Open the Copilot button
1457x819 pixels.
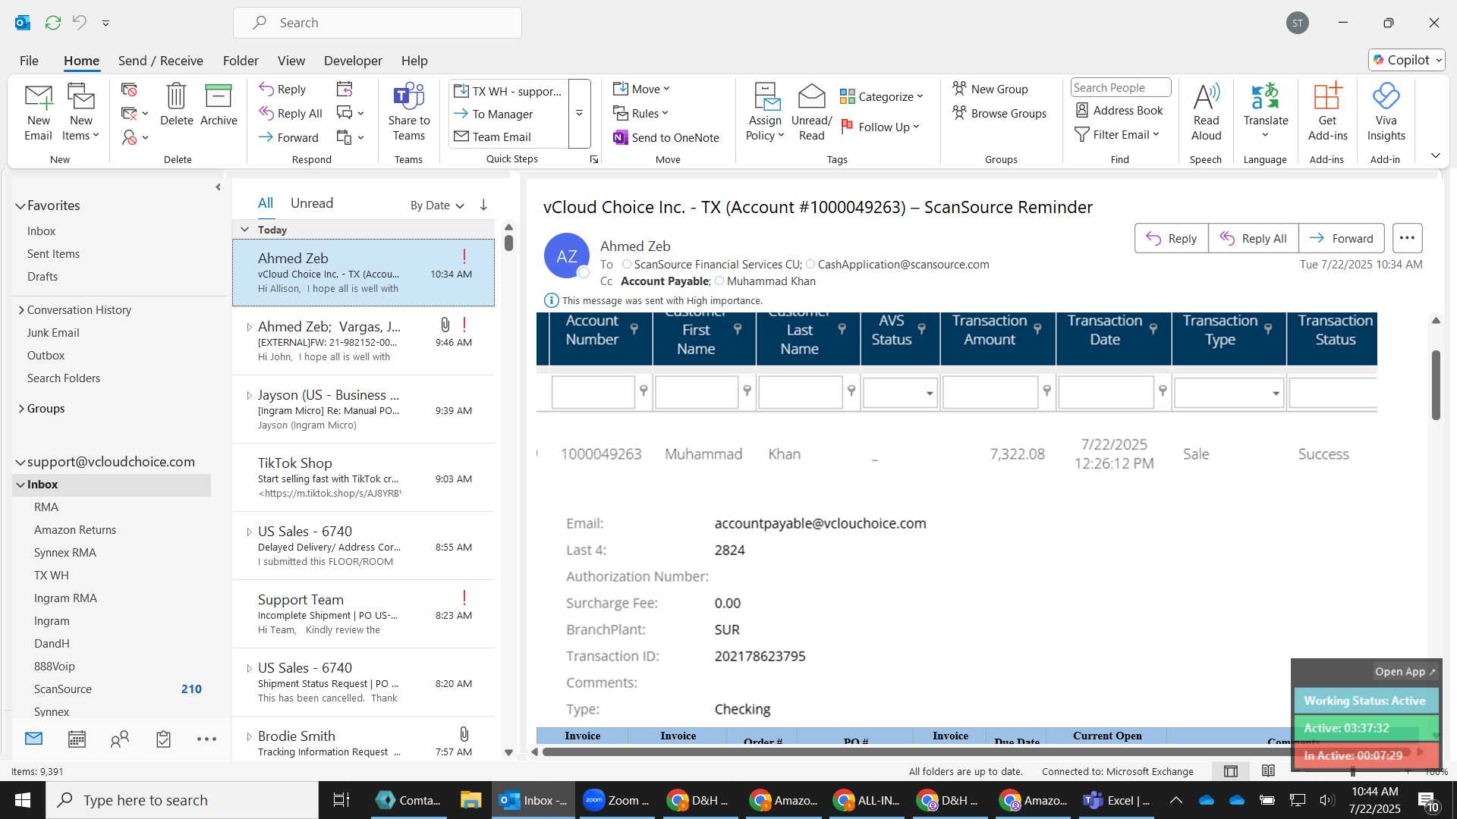click(x=1407, y=60)
